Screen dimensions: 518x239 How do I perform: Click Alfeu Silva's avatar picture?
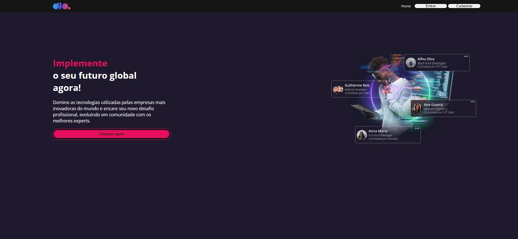(411, 62)
